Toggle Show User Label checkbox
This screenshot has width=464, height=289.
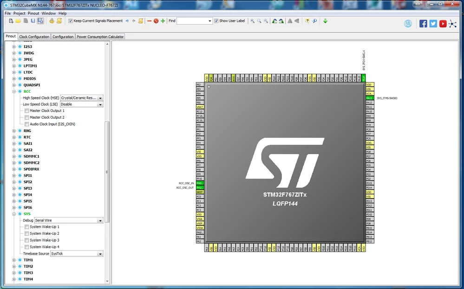pyautogui.click(x=216, y=21)
